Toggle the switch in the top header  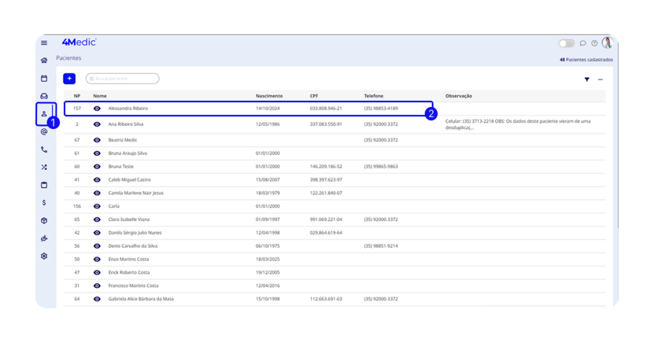[x=567, y=43]
